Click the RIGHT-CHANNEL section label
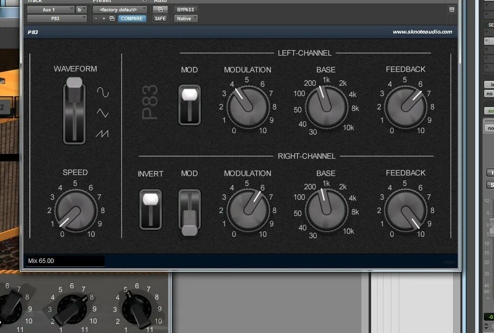This screenshot has width=494, height=333. tap(306, 156)
